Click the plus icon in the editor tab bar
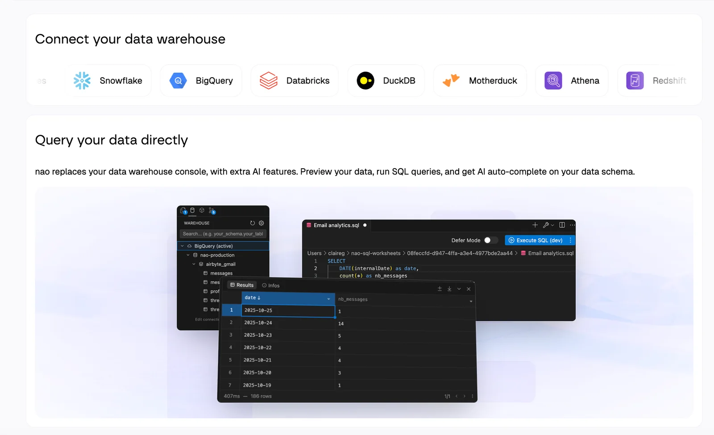The width and height of the screenshot is (714, 435). click(535, 225)
